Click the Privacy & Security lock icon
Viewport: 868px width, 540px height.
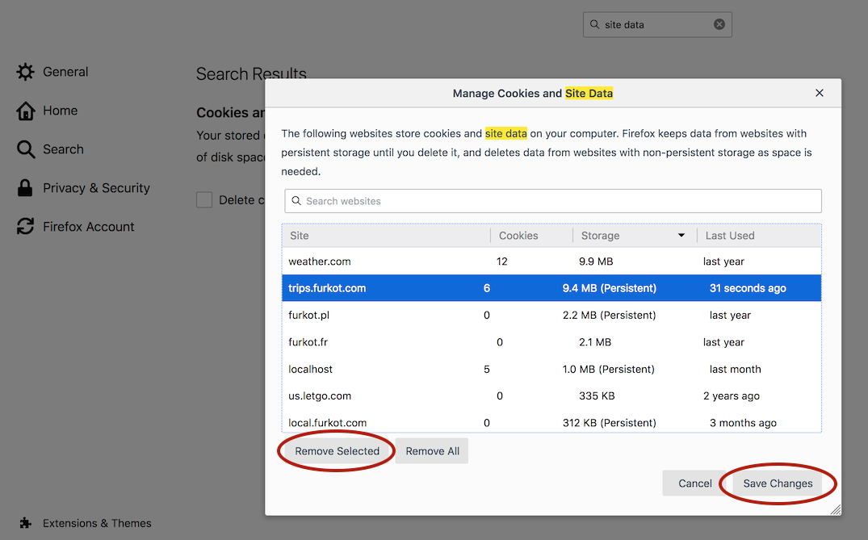[26, 188]
